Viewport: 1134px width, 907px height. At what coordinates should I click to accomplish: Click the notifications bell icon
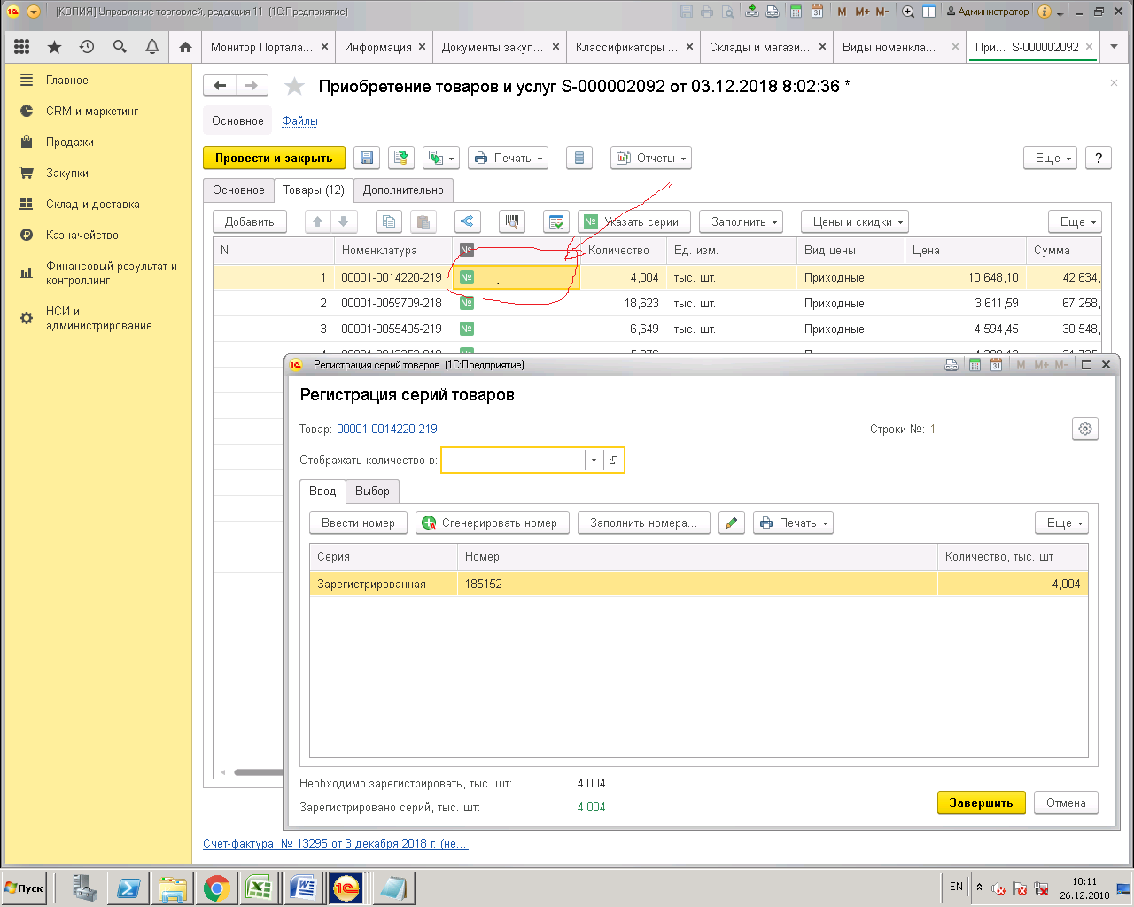(152, 47)
